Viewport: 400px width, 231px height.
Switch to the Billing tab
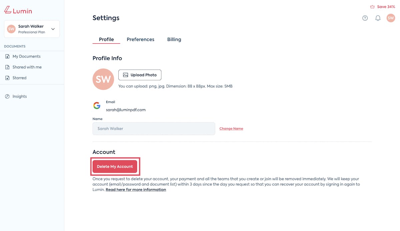point(174,39)
